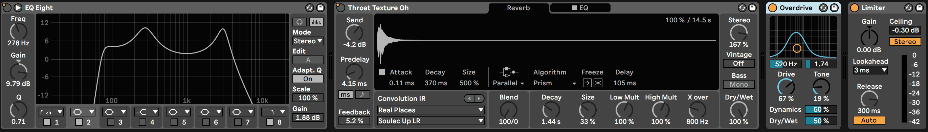Select previous convolution IR arrow
Viewport: 928px width, 132px height.
pyautogui.click(x=469, y=98)
